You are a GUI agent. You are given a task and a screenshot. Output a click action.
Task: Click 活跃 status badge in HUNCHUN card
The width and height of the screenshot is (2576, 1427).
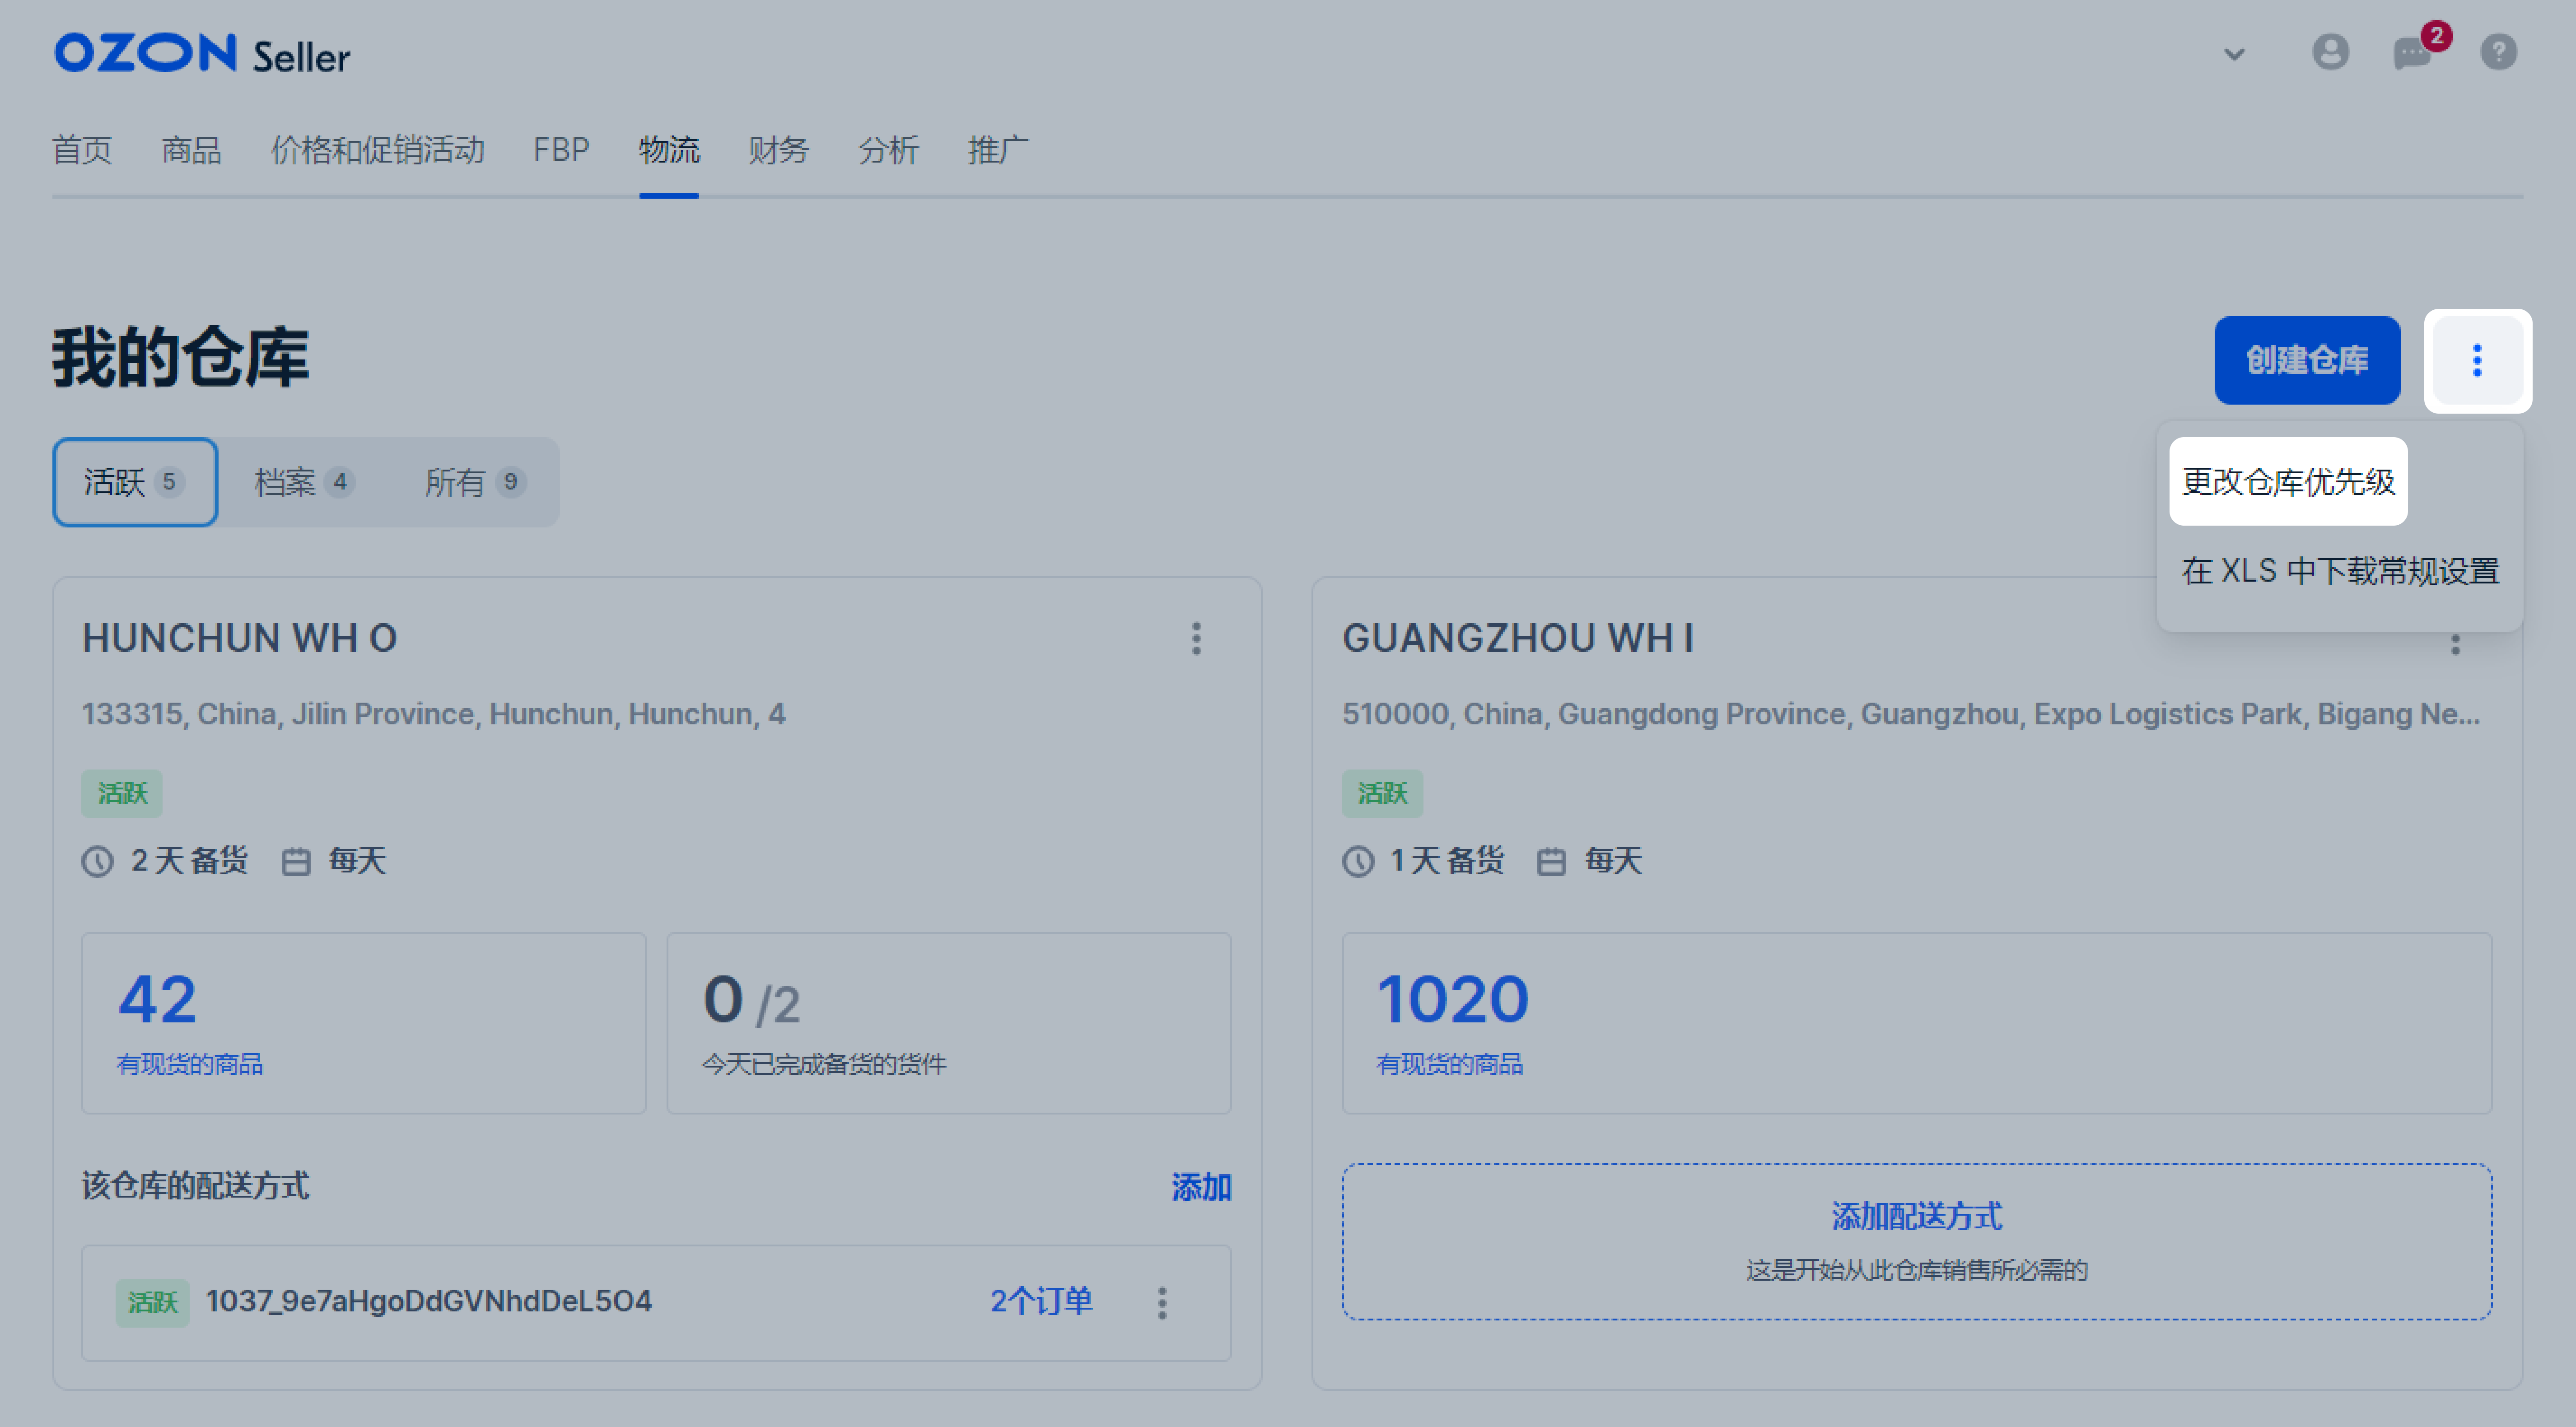tap(122, 794)
